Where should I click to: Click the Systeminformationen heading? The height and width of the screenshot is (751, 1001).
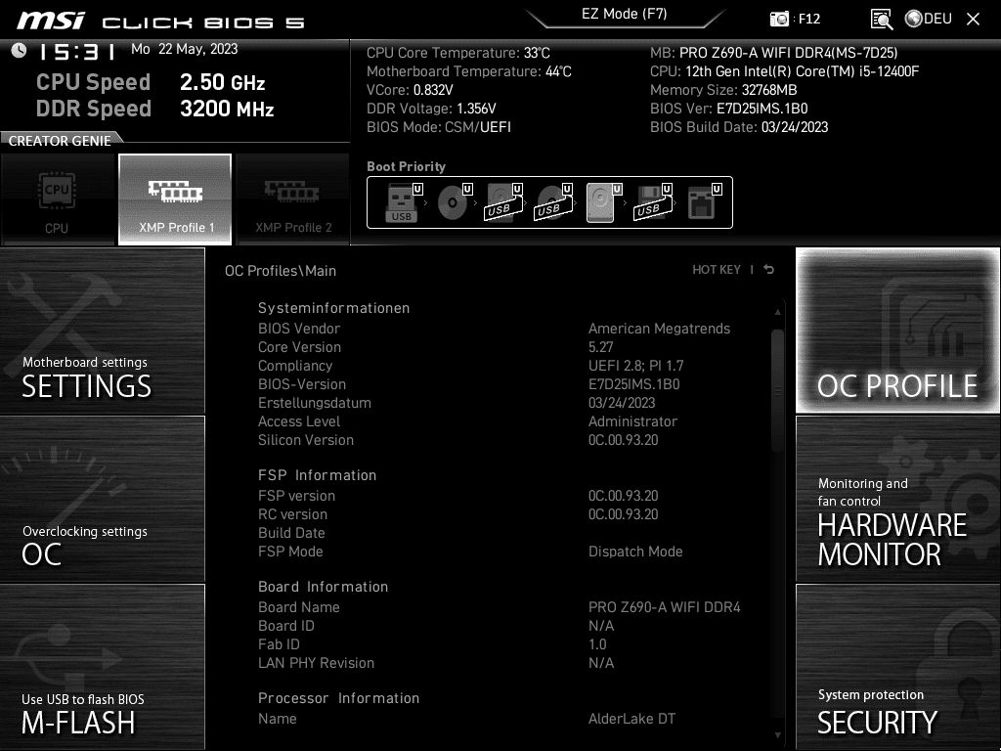(x=334, y=308)
